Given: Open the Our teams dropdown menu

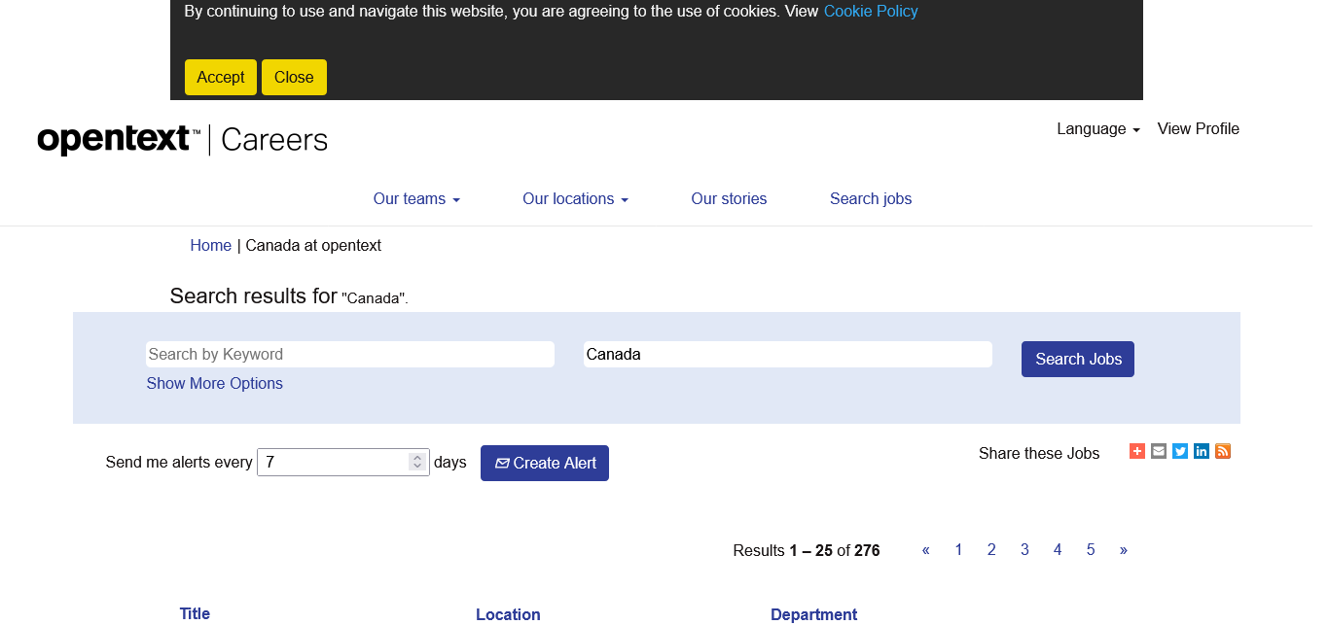Looking at the screenshot, I should 416,199.
